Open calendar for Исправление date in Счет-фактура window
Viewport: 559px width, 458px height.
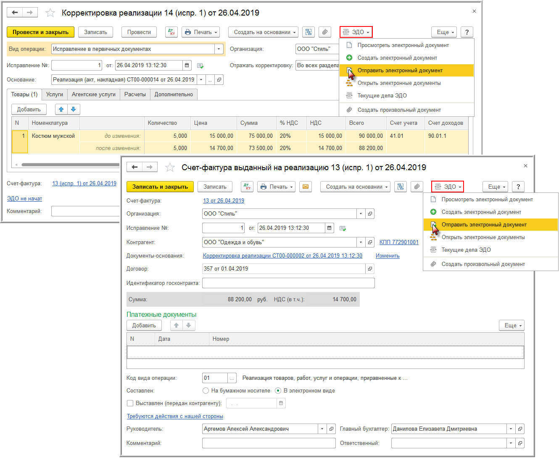(x=330, y=228)
